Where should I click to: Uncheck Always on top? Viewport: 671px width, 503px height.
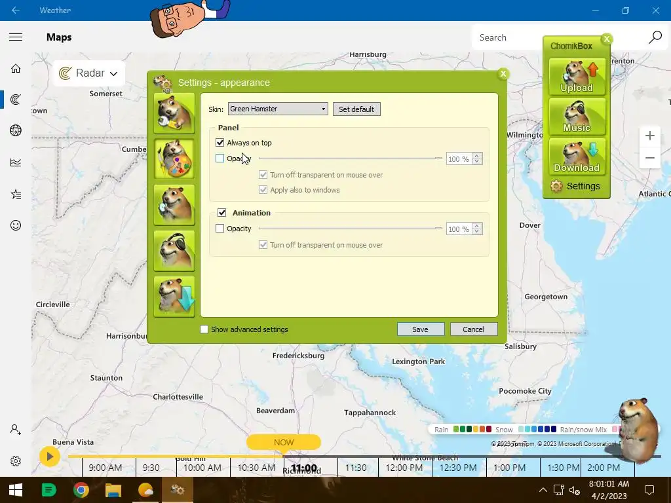point(220,142)
